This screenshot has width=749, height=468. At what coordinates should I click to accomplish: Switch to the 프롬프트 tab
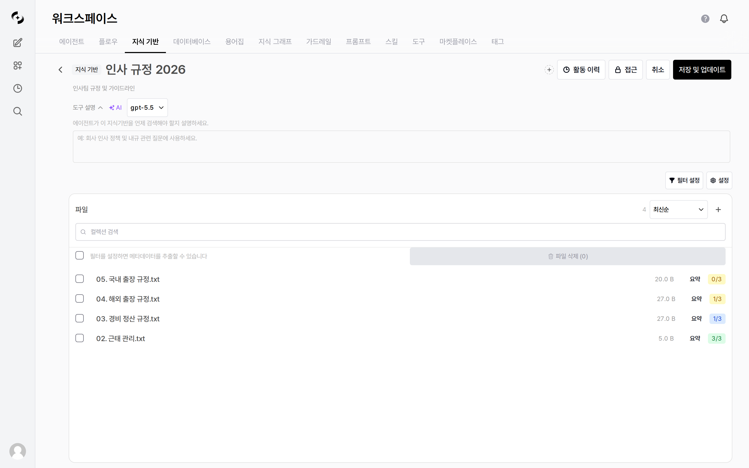358,42
